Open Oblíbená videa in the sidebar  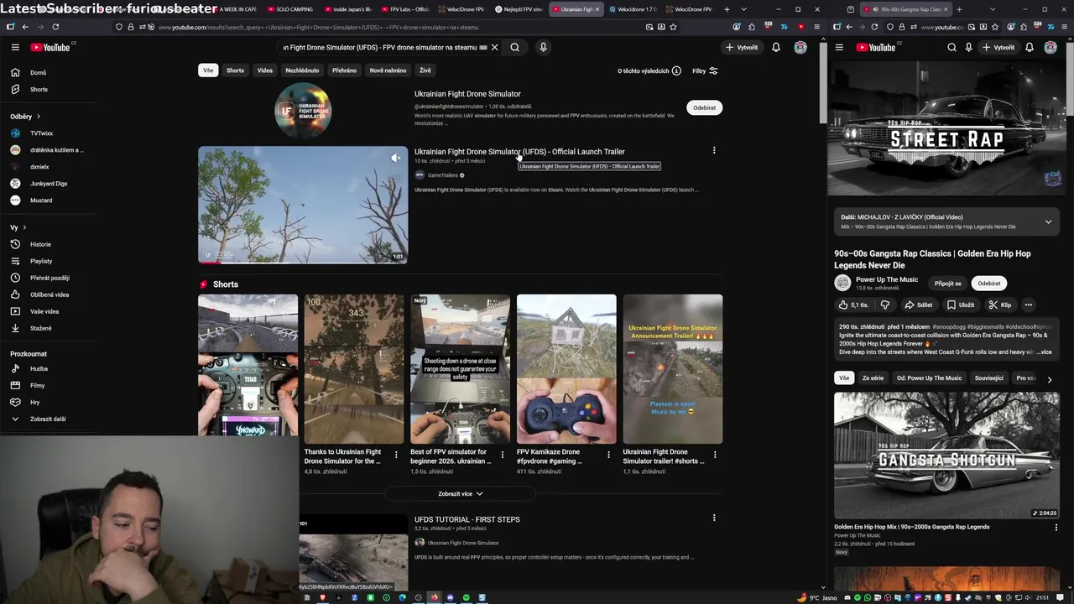[50, 294]
